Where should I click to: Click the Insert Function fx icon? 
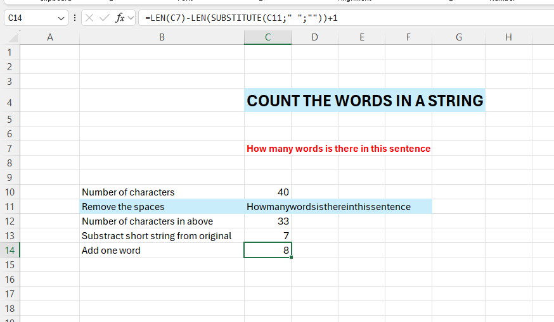[x=119, y=18]
